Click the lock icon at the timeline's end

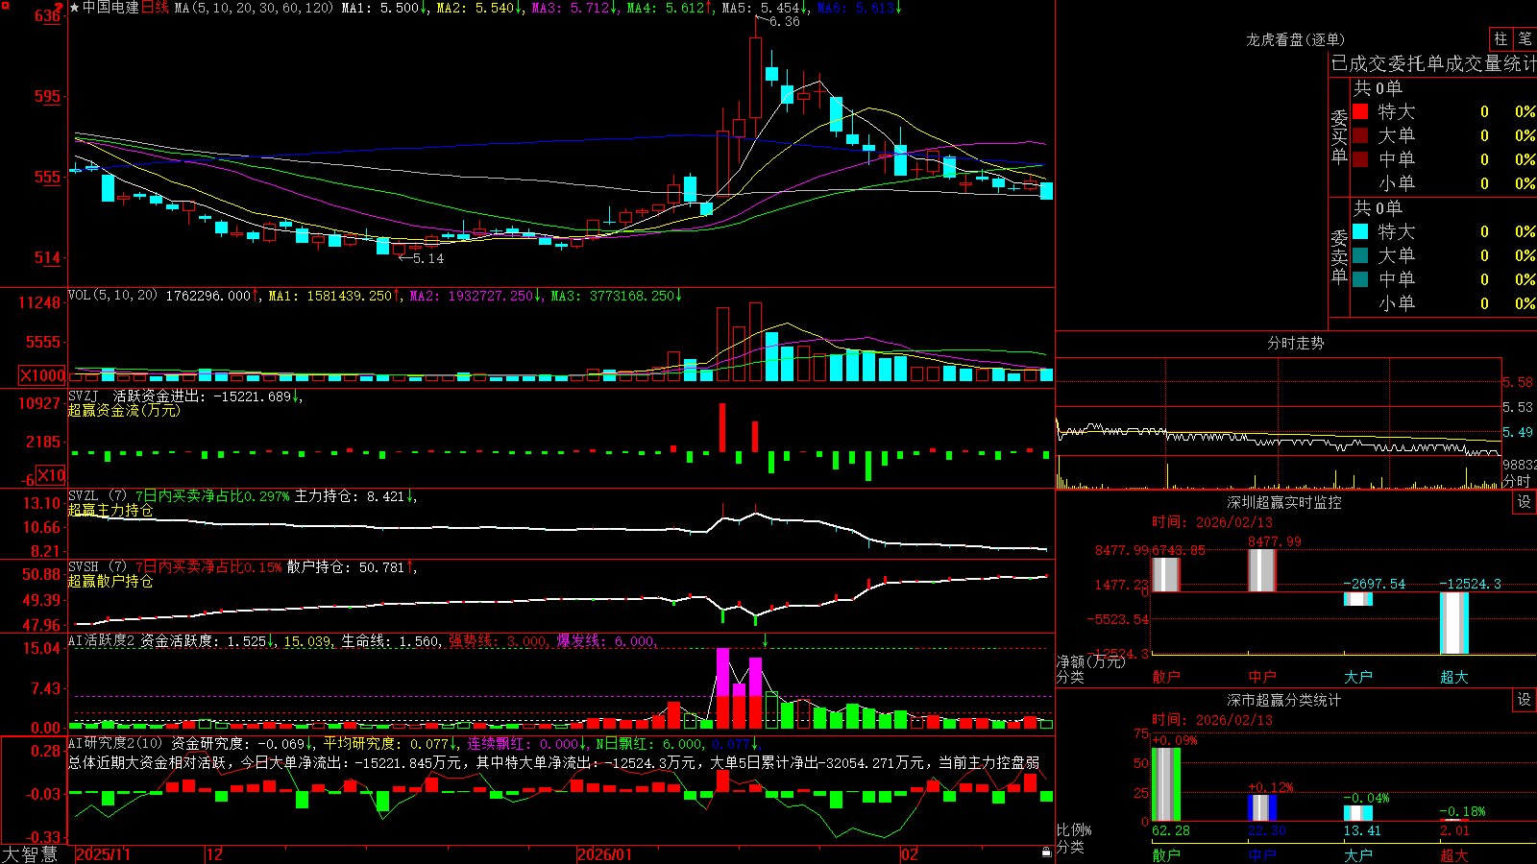click(x=1046, y=852)
